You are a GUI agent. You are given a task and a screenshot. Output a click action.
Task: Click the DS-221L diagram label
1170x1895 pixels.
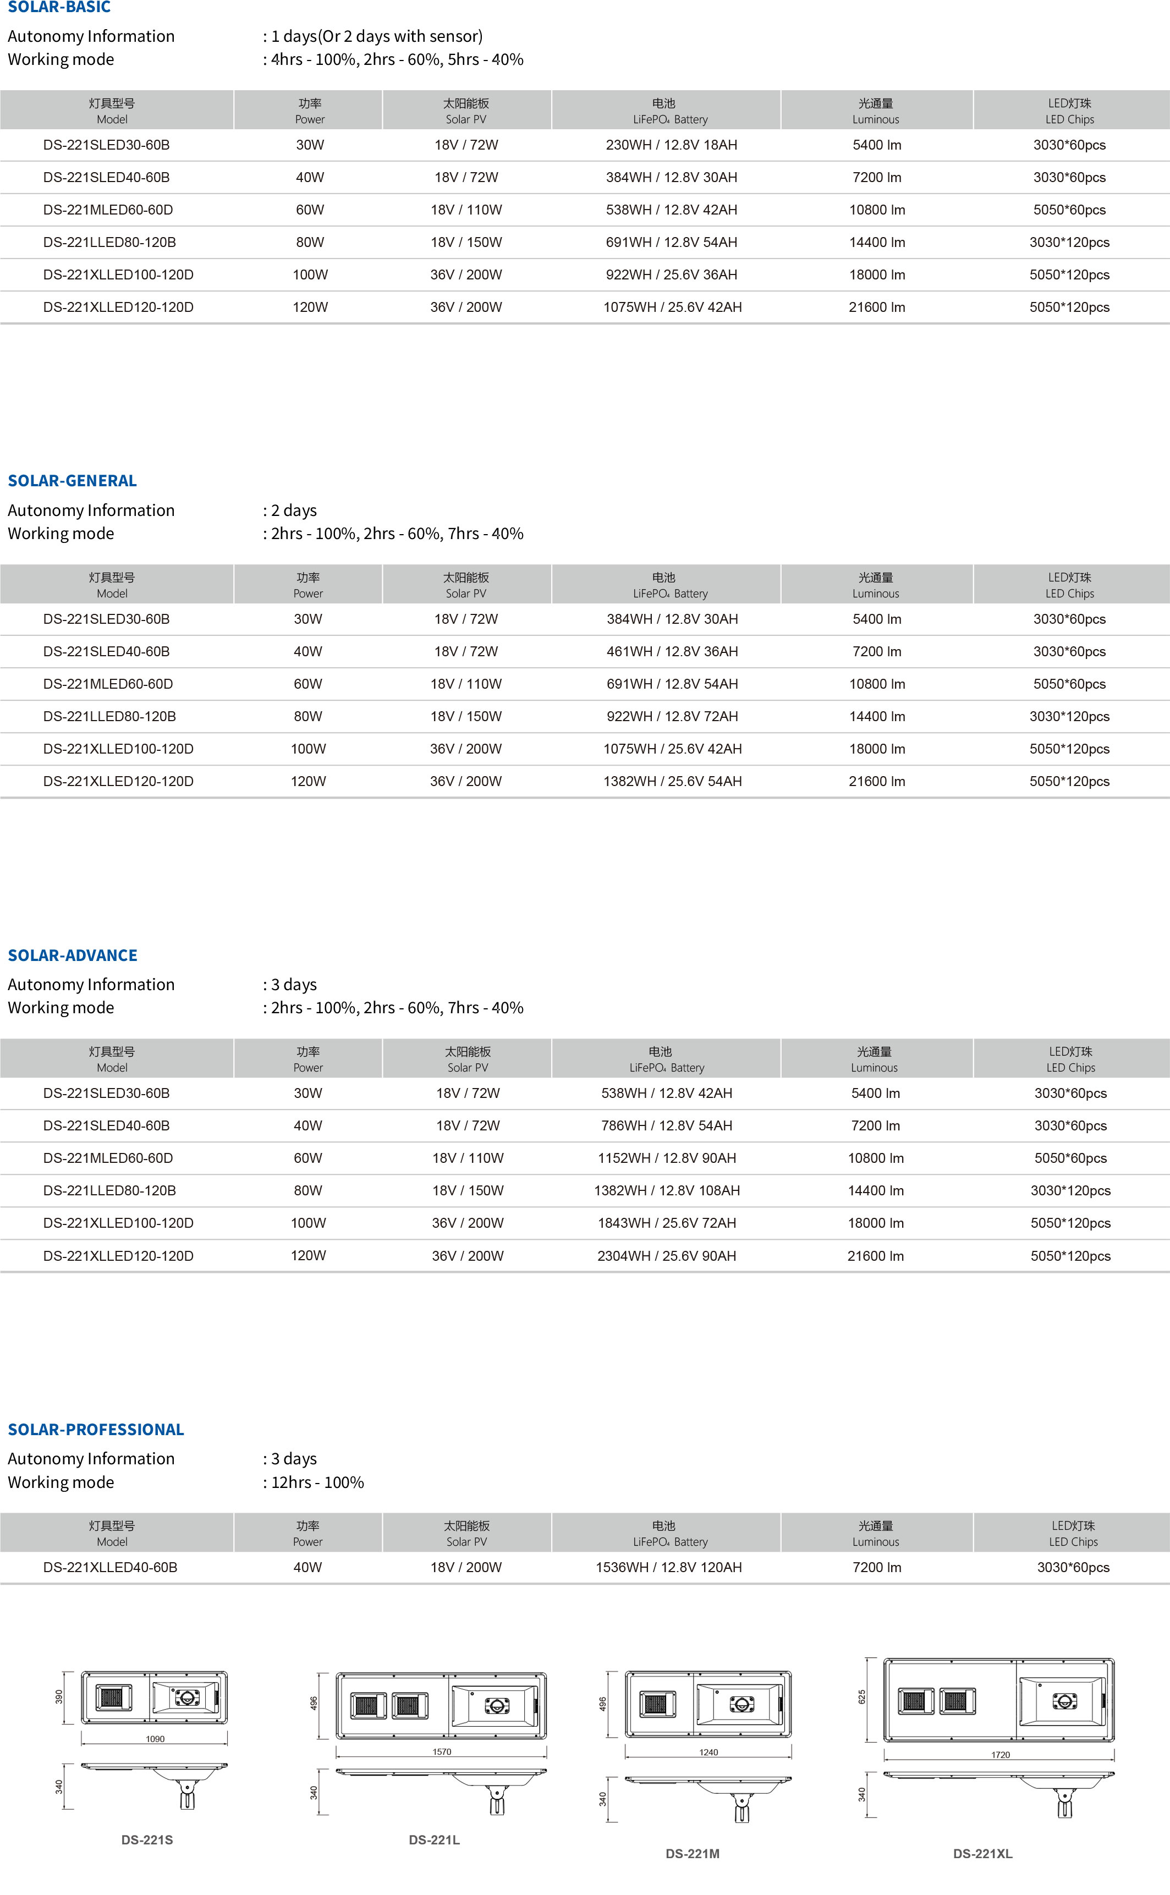(434, 1840)
